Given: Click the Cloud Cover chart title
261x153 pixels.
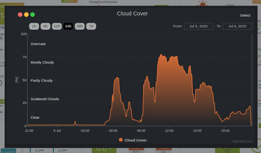Looking at the screenshot, I should click(132, 13).
